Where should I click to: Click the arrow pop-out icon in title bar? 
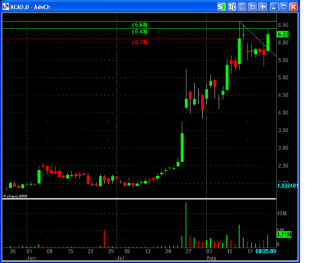(252, 7)
